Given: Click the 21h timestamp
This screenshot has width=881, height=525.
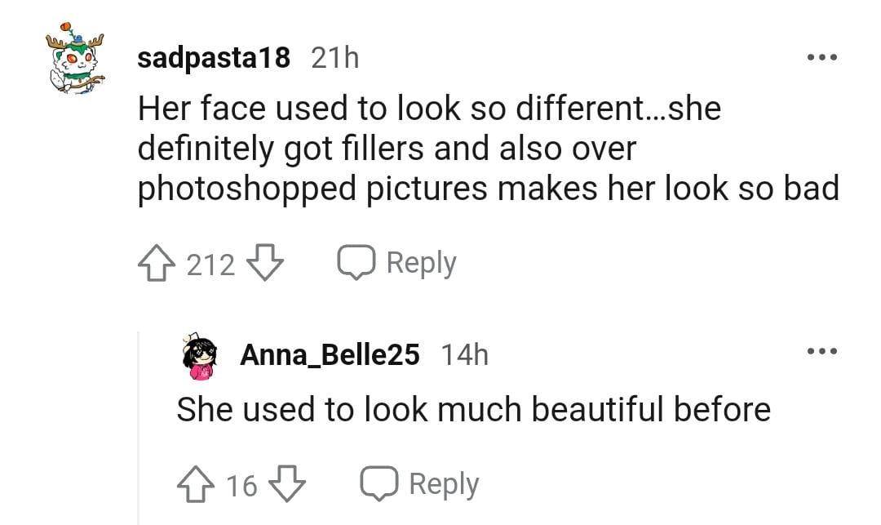Looking at the screenshot, I should pyautogui.click(x=335, y=58).
